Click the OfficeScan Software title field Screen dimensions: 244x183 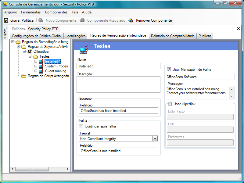(200, 77)
